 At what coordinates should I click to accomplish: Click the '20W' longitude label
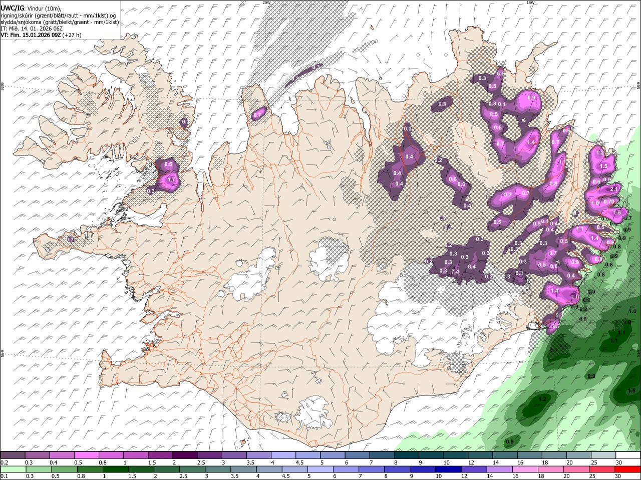[266, 2]
